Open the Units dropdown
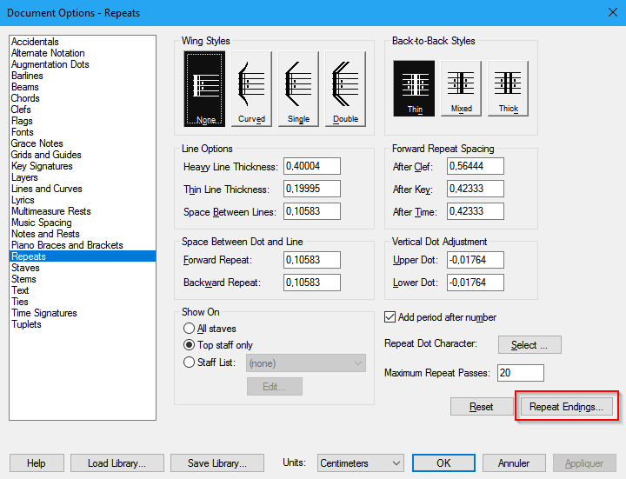626x479 pixels. [x=360, y=463]
